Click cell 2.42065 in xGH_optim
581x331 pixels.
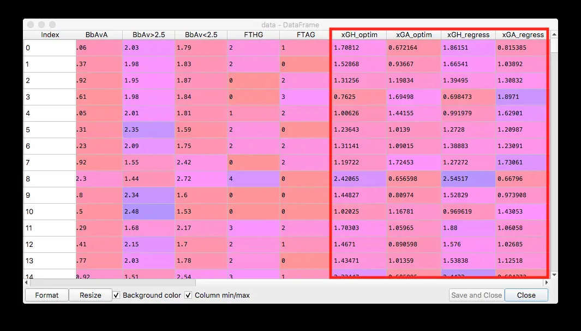[x=359, y=179]
